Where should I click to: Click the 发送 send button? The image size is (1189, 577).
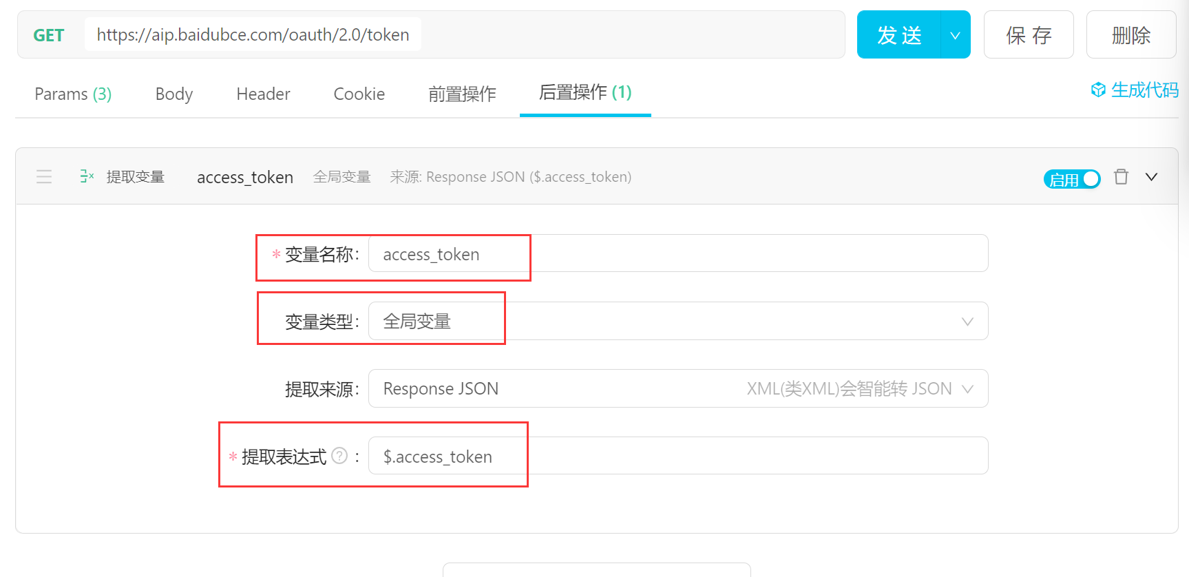899,35
